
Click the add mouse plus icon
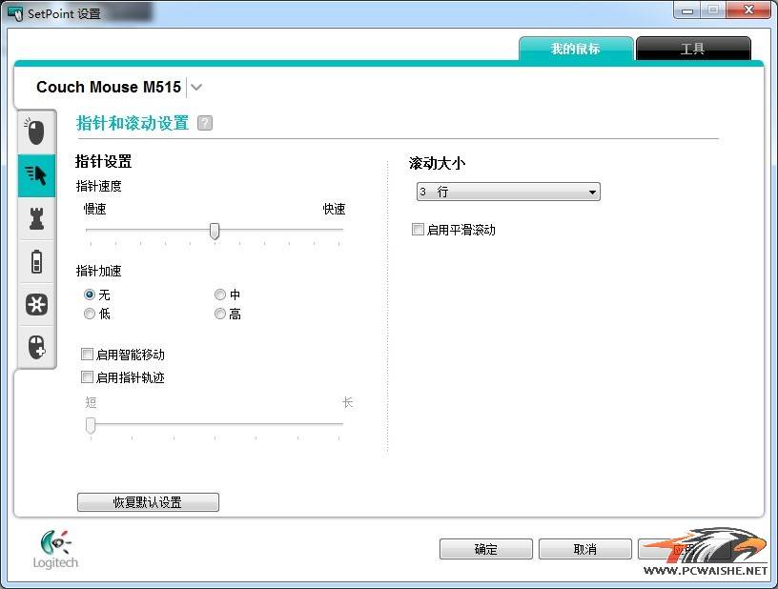coord(36,347)
